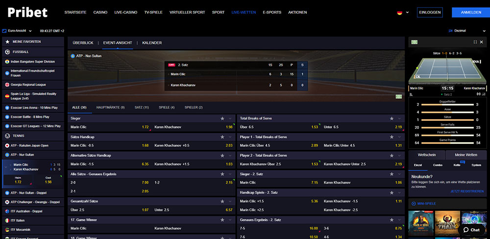Click the Jetzt Registrieren link
The width and height of the screenshot is (490, 239).
pyautogui.click(x=466, y=191)
